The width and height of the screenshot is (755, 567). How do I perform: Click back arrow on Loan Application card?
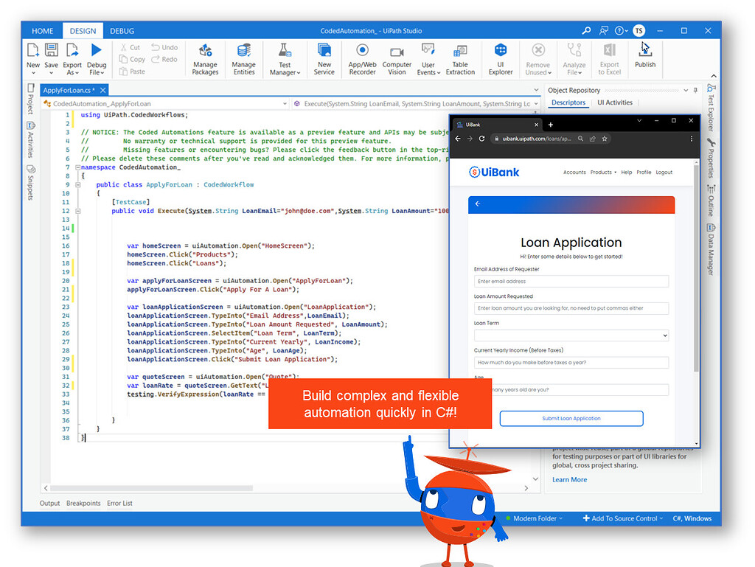click(478, 204)
